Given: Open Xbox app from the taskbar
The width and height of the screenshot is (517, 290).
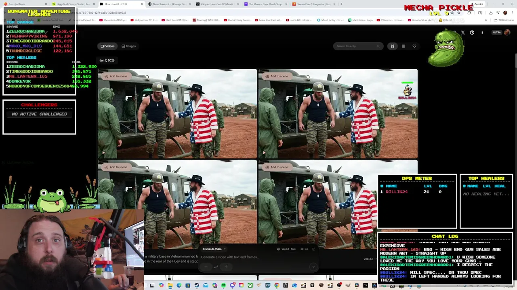Looking at the screenshot, I should (250, 286).
